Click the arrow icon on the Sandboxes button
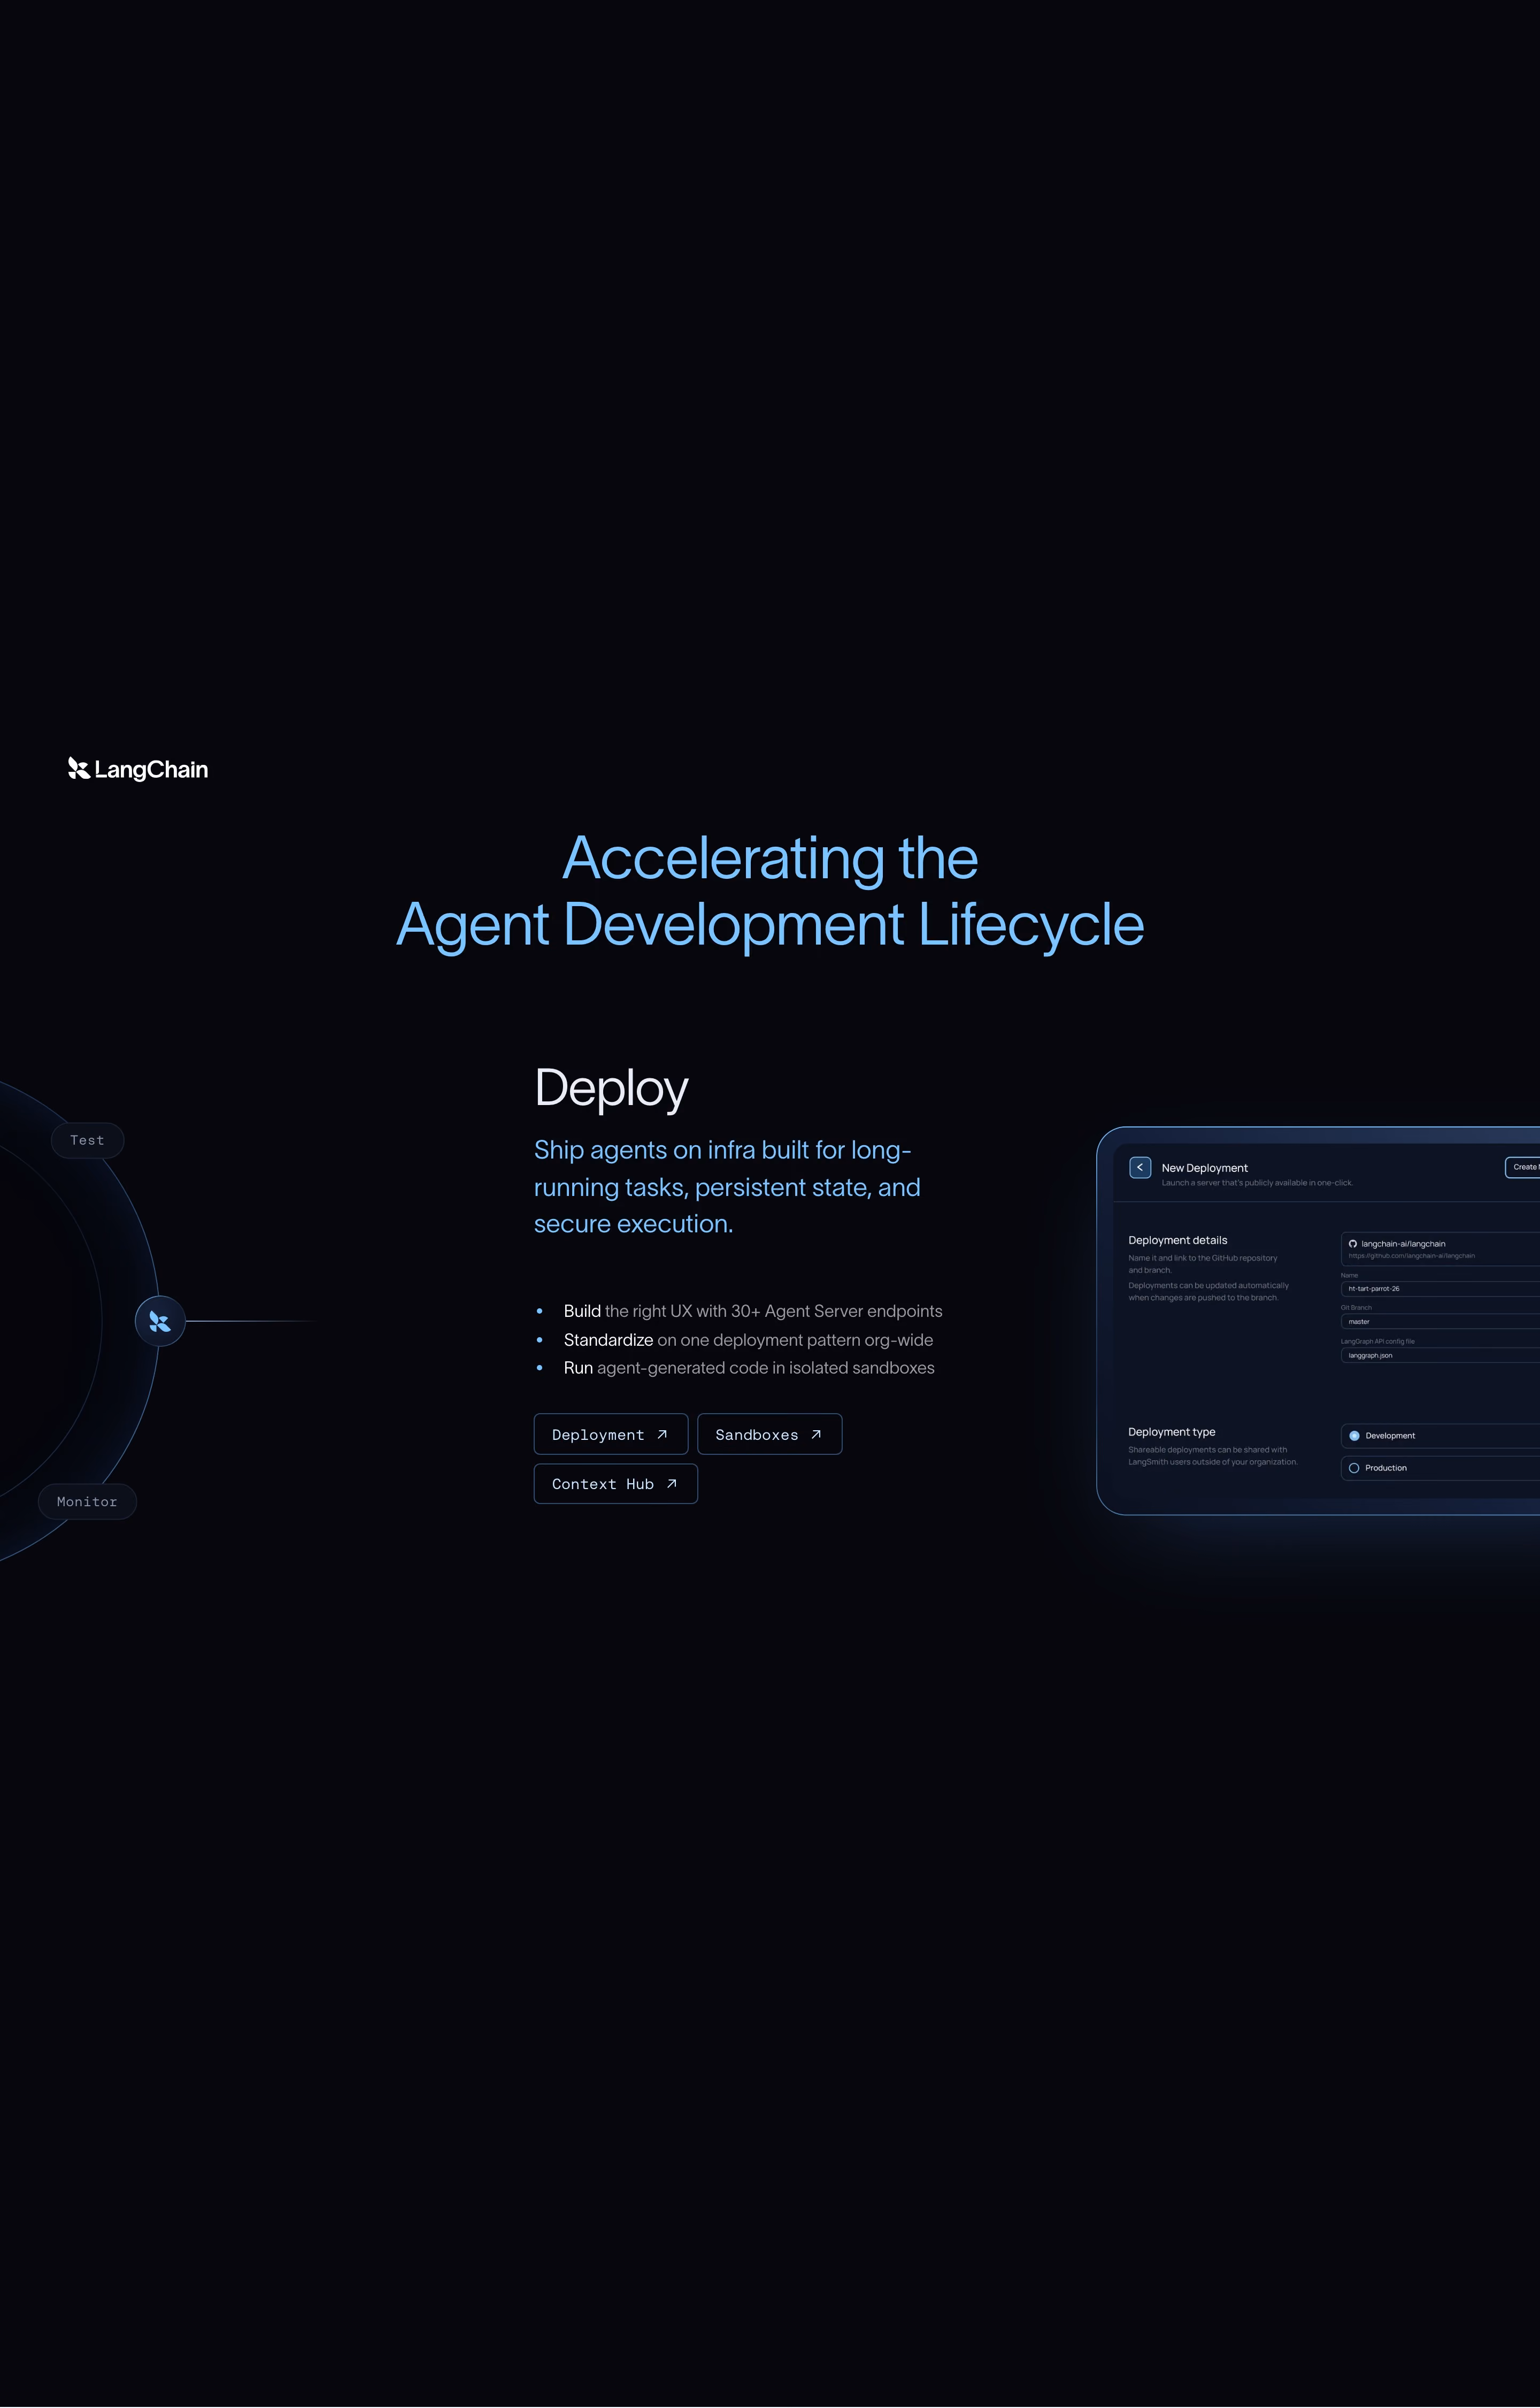Image resolution: width=1540 pixels, height=2408 pixels. [816, 1434]
